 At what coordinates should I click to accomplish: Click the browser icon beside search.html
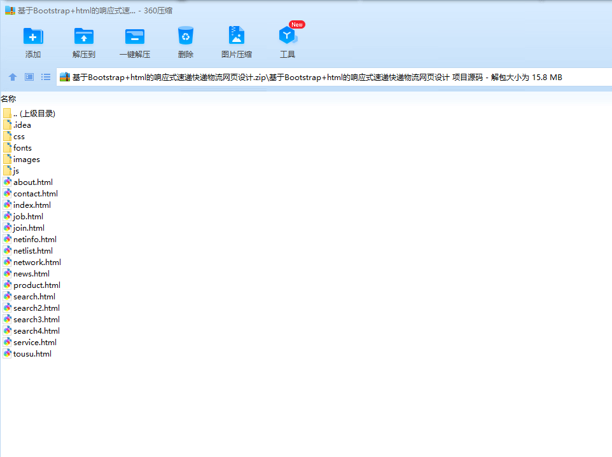point(8,296)
